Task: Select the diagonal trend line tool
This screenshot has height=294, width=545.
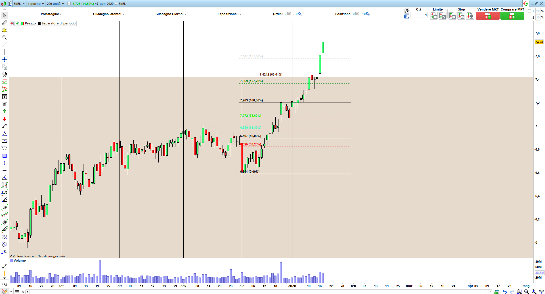Action: (5, 45)
